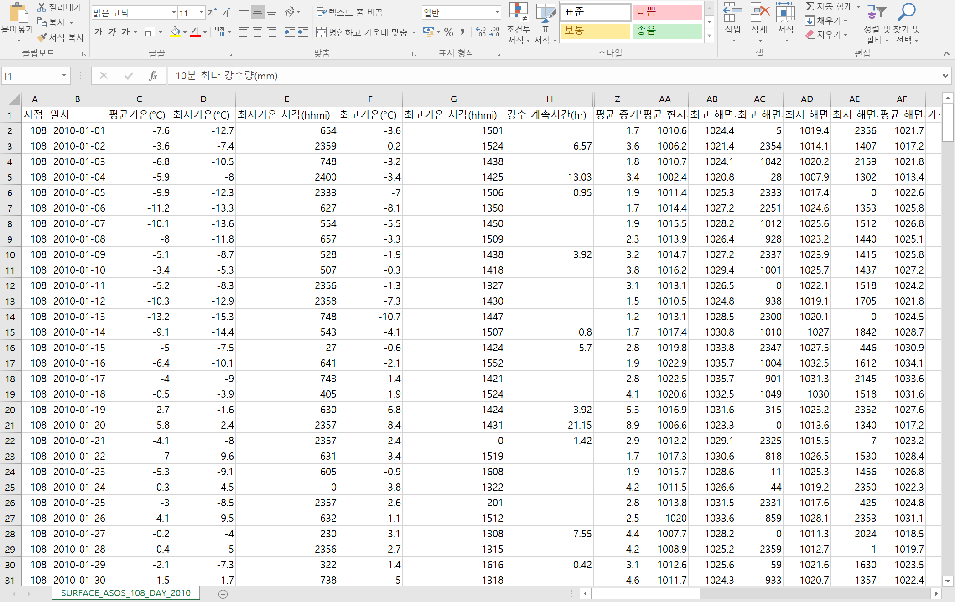The height and width of the screenshot is (602, 955).
Task: Click the increase decimal places icon
Action: [481, 32]
